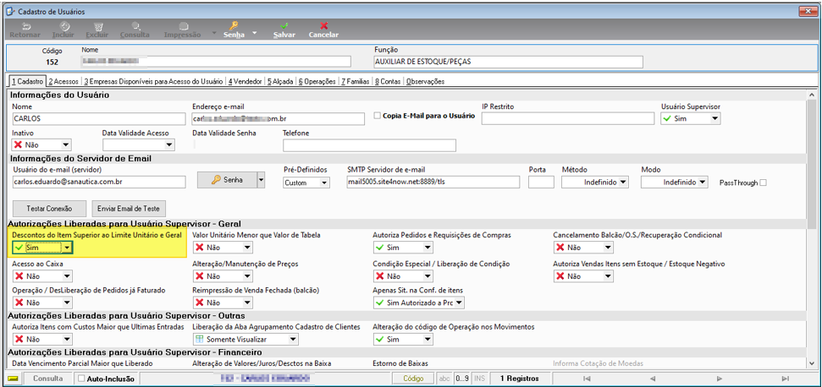Open Autoriza Pedidos e Requisições dropdown
The width and height of the screenshot is (822, 387).
(x=428, y=248)
